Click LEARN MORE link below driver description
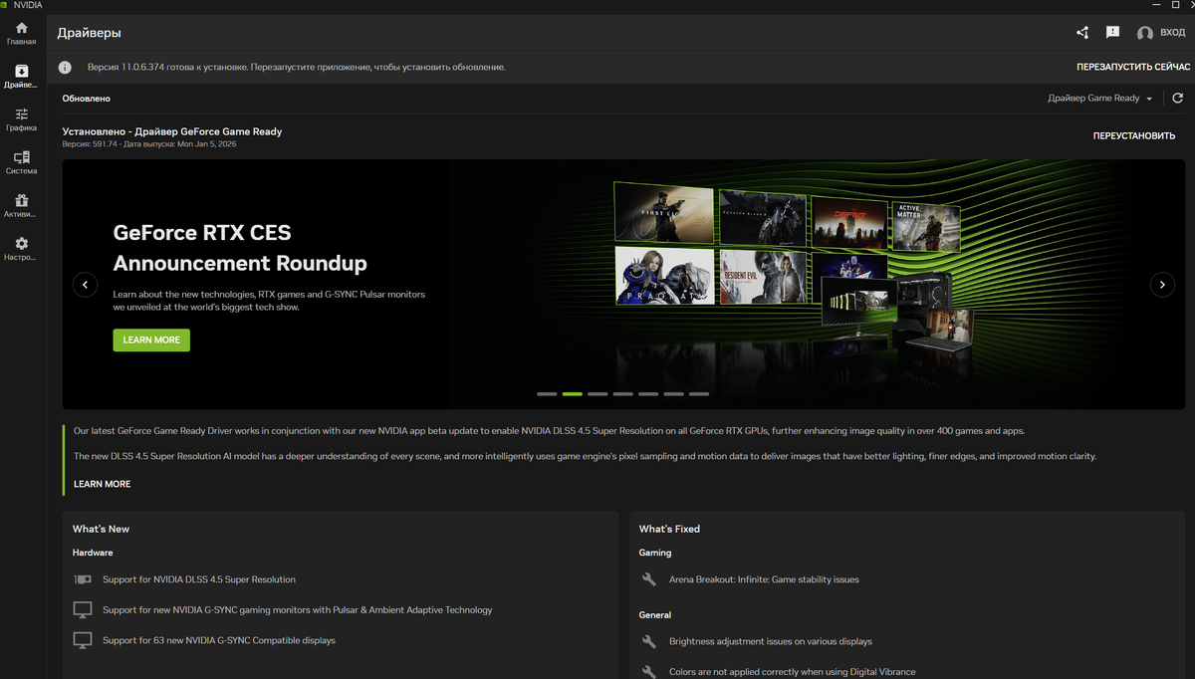 (x=103, y=484)
